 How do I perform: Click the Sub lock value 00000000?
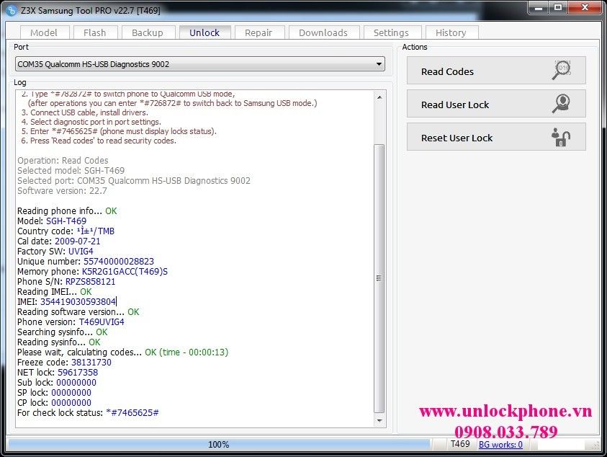[76, 383]
